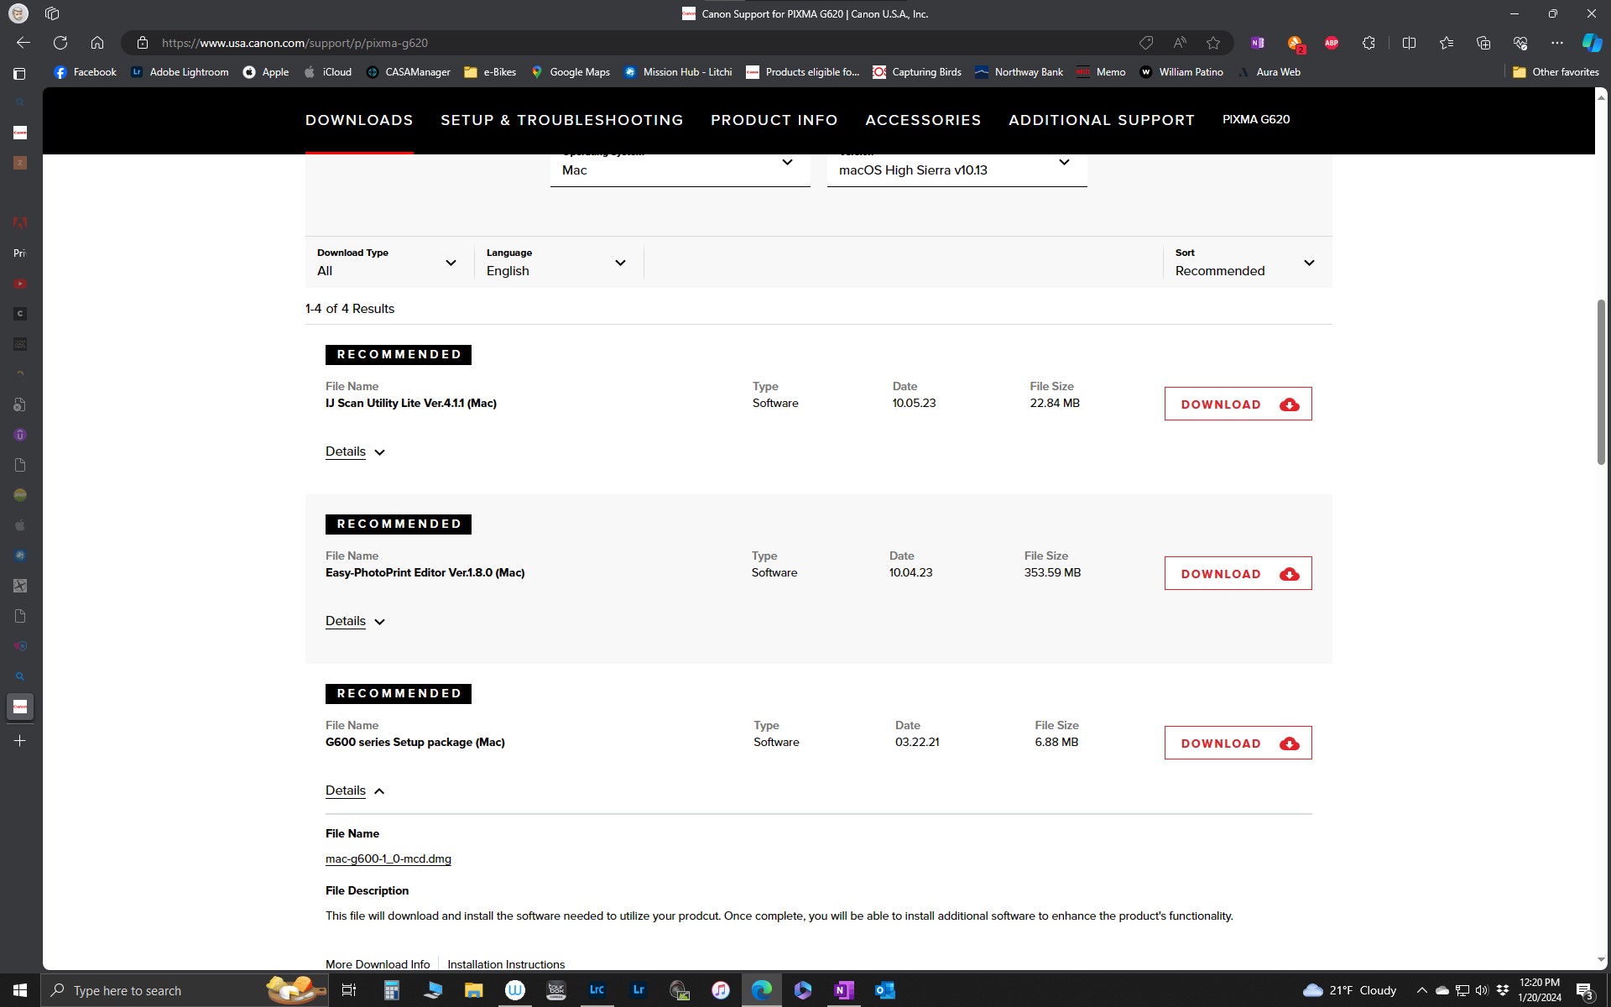
Task: Launch OneNote from the taskbar
Action: tap(844, 990)
